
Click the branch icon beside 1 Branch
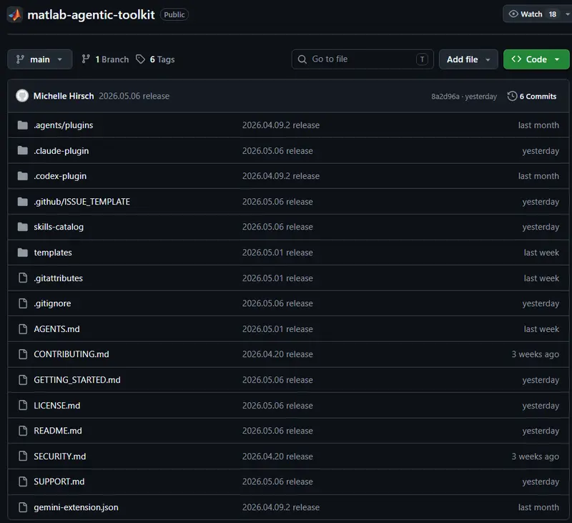click(x=86, y=59)
